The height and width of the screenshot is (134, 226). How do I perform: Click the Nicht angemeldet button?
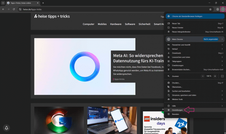[210, 39]
